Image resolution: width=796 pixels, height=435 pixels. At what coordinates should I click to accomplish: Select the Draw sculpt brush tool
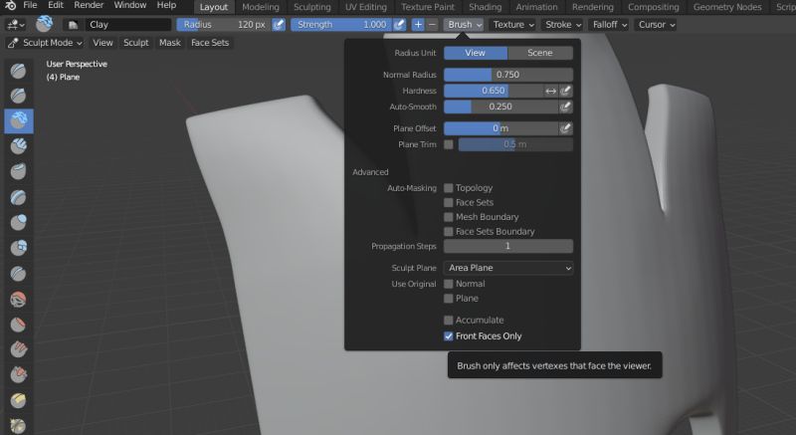[x=19, y=71]
